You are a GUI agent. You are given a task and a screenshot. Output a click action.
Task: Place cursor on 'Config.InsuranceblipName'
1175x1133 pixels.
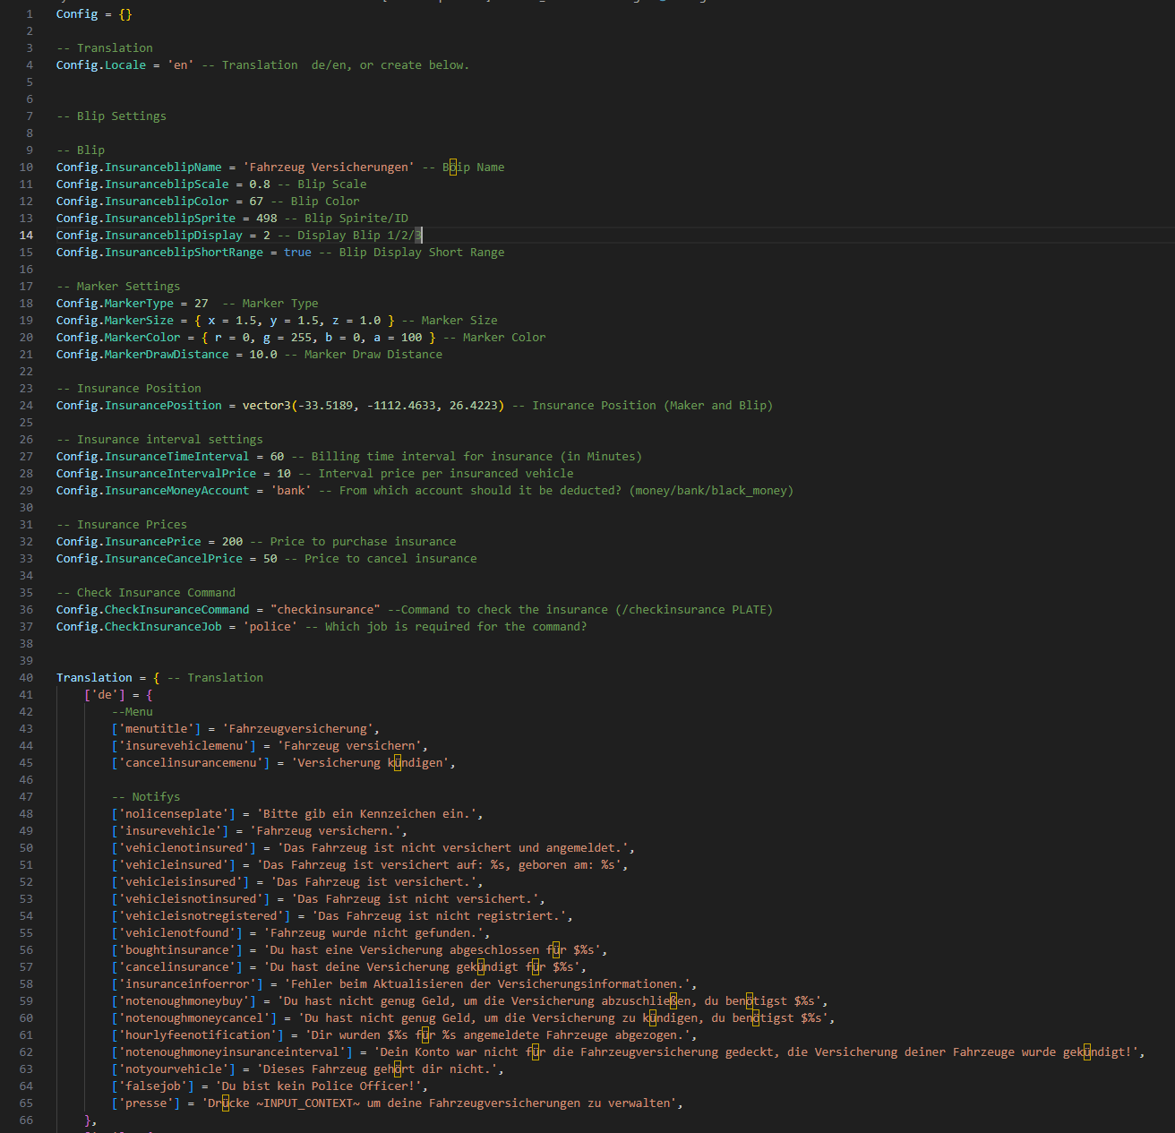click(x=139, y=167)
